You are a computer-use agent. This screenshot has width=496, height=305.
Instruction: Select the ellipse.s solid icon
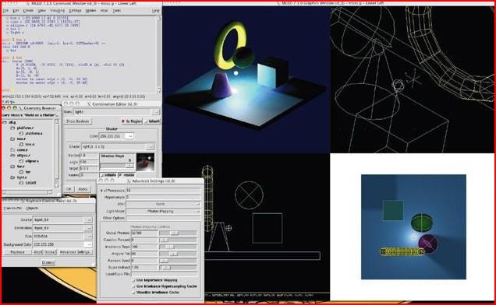21,161
